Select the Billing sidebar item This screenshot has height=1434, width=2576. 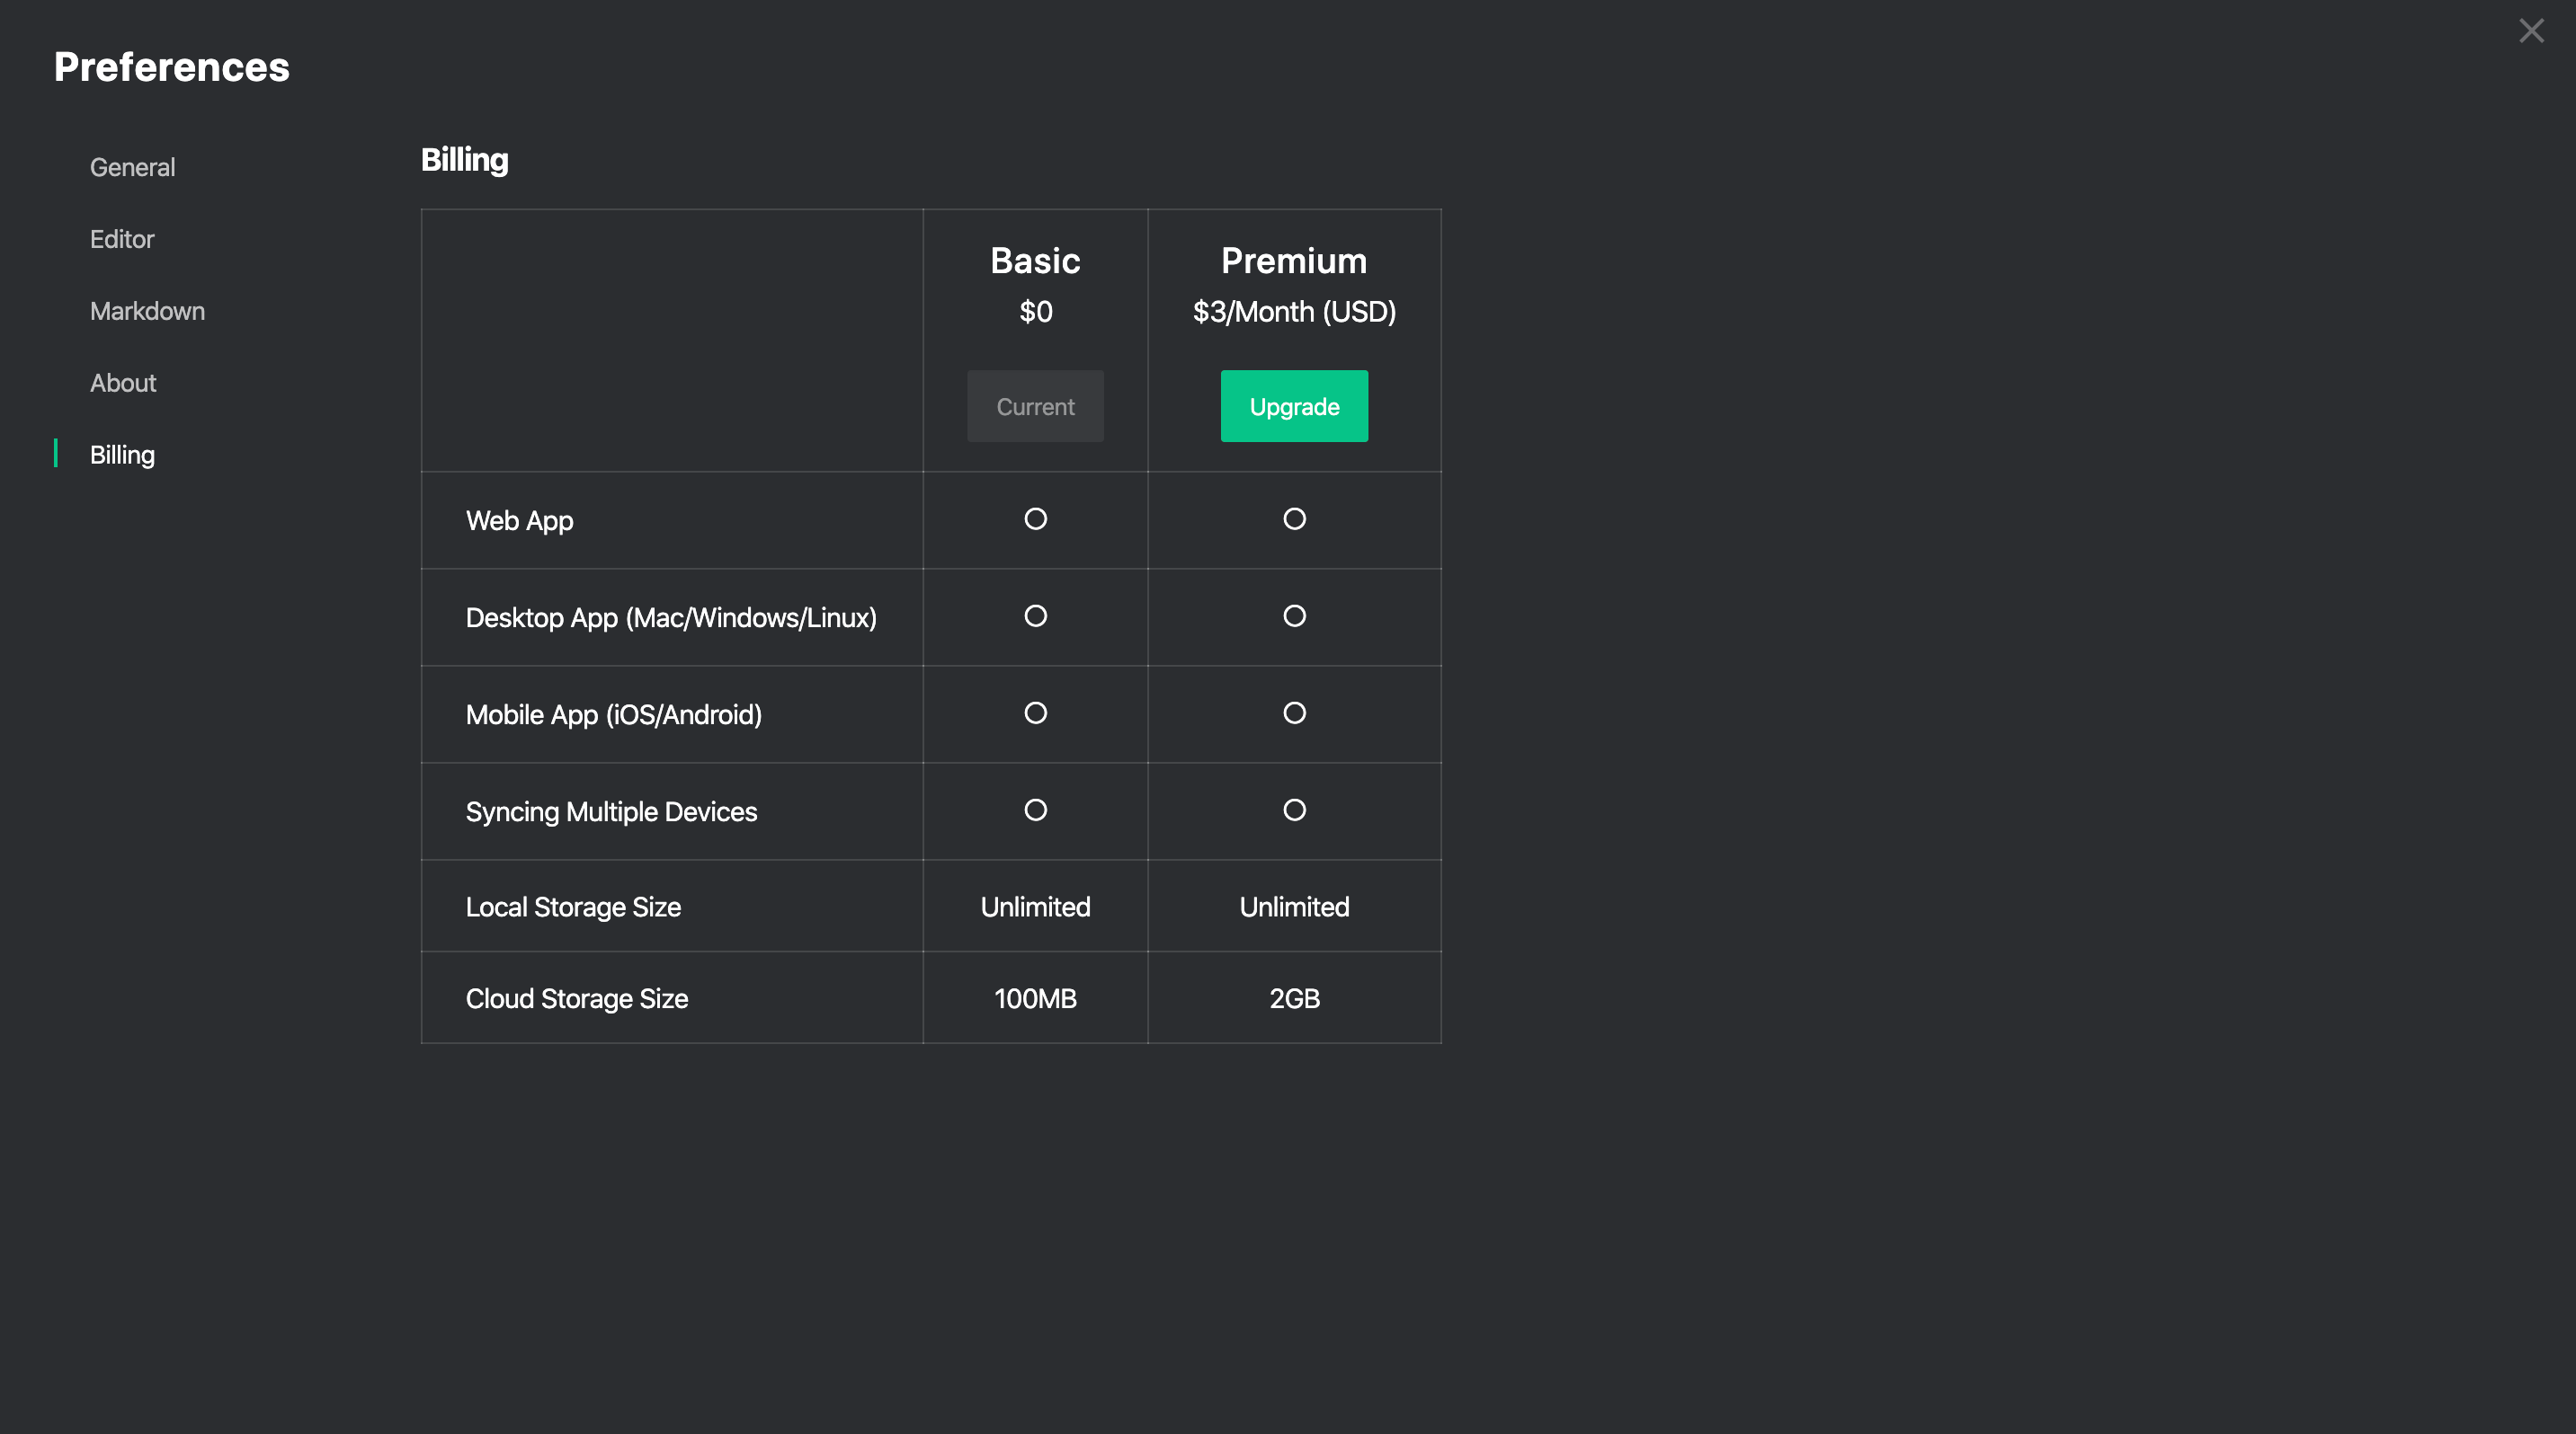click(122, 455)
